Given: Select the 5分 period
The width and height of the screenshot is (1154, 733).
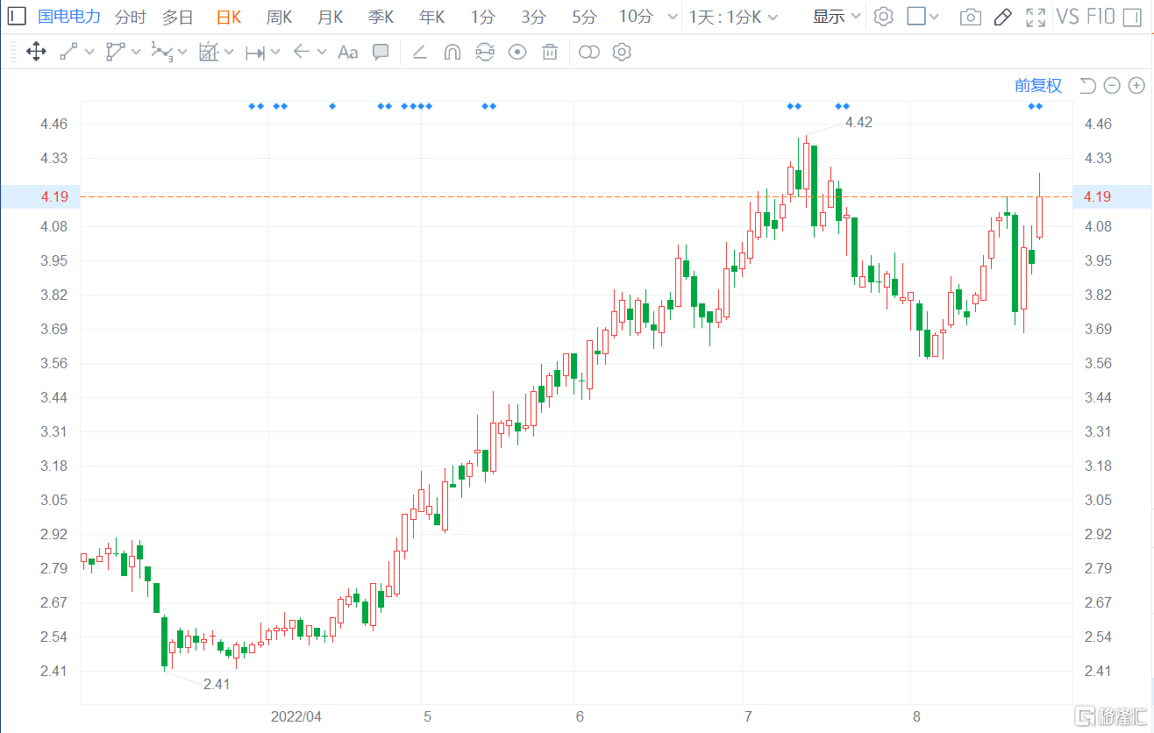Looking at the screenshot, I should pyautogui.click(x=584, y=17).
